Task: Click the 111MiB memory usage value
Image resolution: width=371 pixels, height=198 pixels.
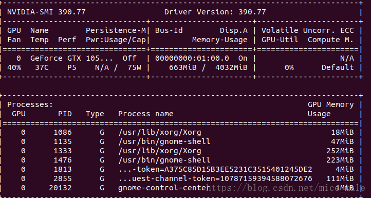Action: tap(340, 178)
